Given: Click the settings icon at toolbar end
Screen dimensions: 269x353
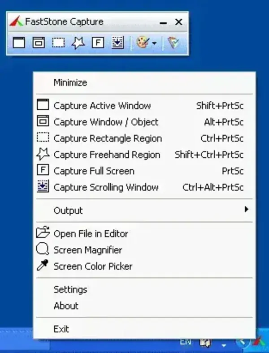Looking at the screenshot, I should 173,43.
